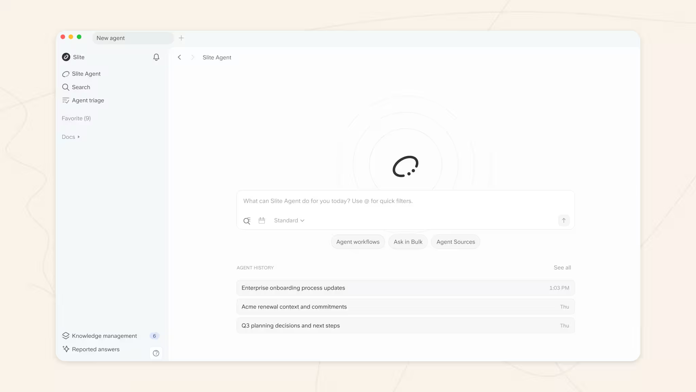Click the Agent Sources button
Viewport: 696px width, 392px height.
[456, 242]
